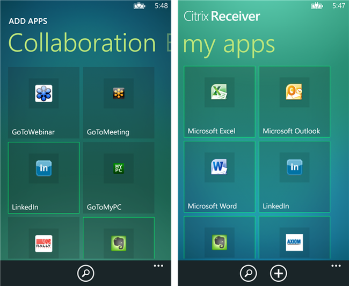Tap the plus add-app button
Viewport: 349px width, 286px height.
click(x=279, y=273)
